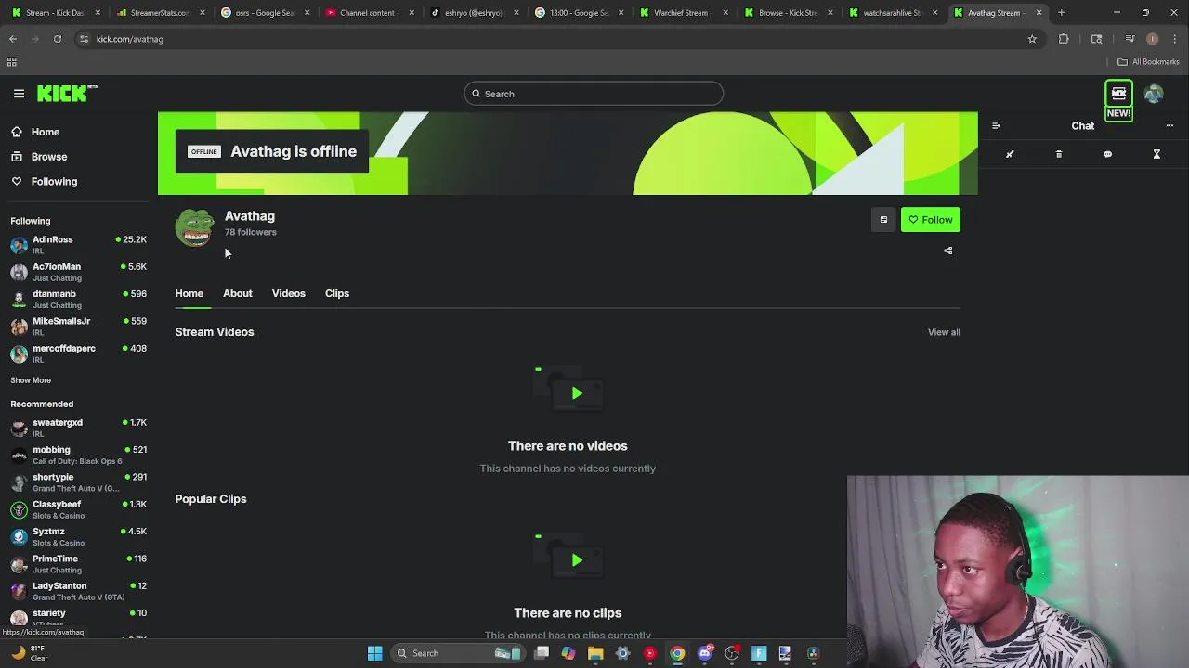
Task: Open the Chrome extensions puzzle icon
Action: tap(1064, 39)
